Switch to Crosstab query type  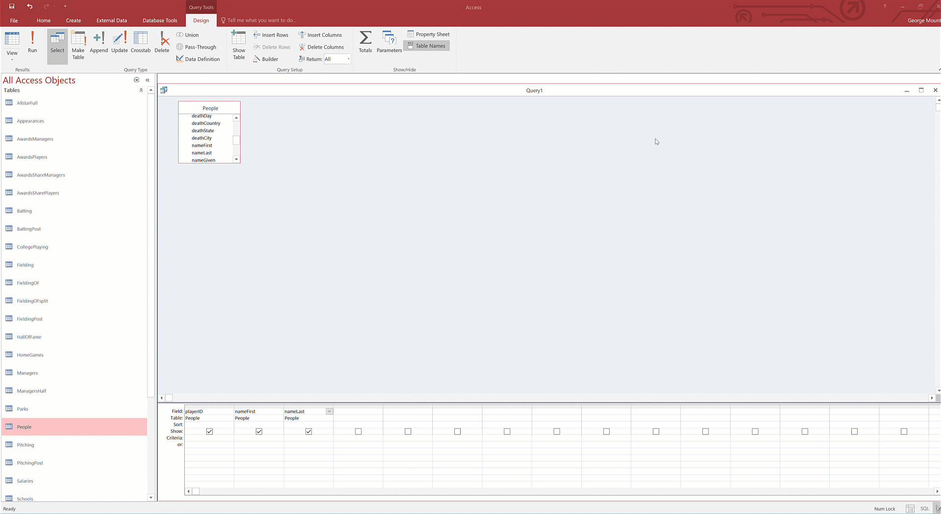point(141,42)
